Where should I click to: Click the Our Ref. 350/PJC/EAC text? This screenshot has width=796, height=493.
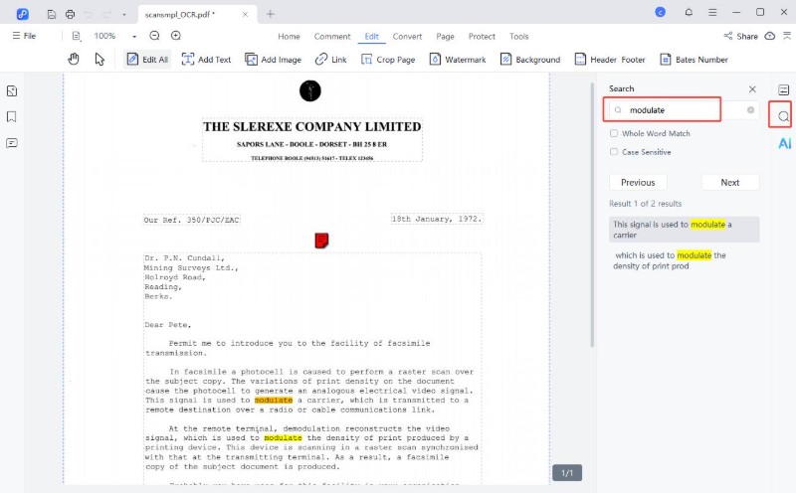coord(191,220)
